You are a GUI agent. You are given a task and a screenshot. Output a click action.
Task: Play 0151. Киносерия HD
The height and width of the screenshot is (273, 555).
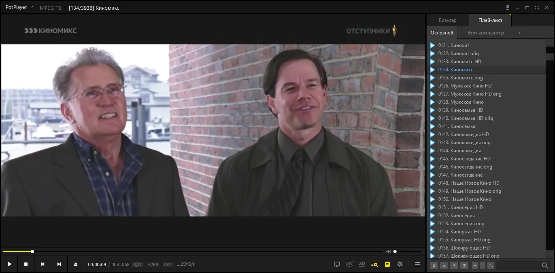click(x=486, y=207)
